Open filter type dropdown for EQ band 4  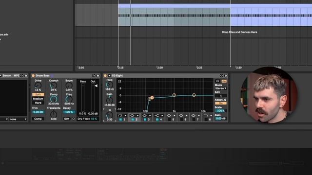pos(159,116)
